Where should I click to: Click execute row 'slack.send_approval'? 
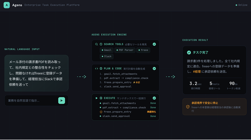tap(116, 116)
